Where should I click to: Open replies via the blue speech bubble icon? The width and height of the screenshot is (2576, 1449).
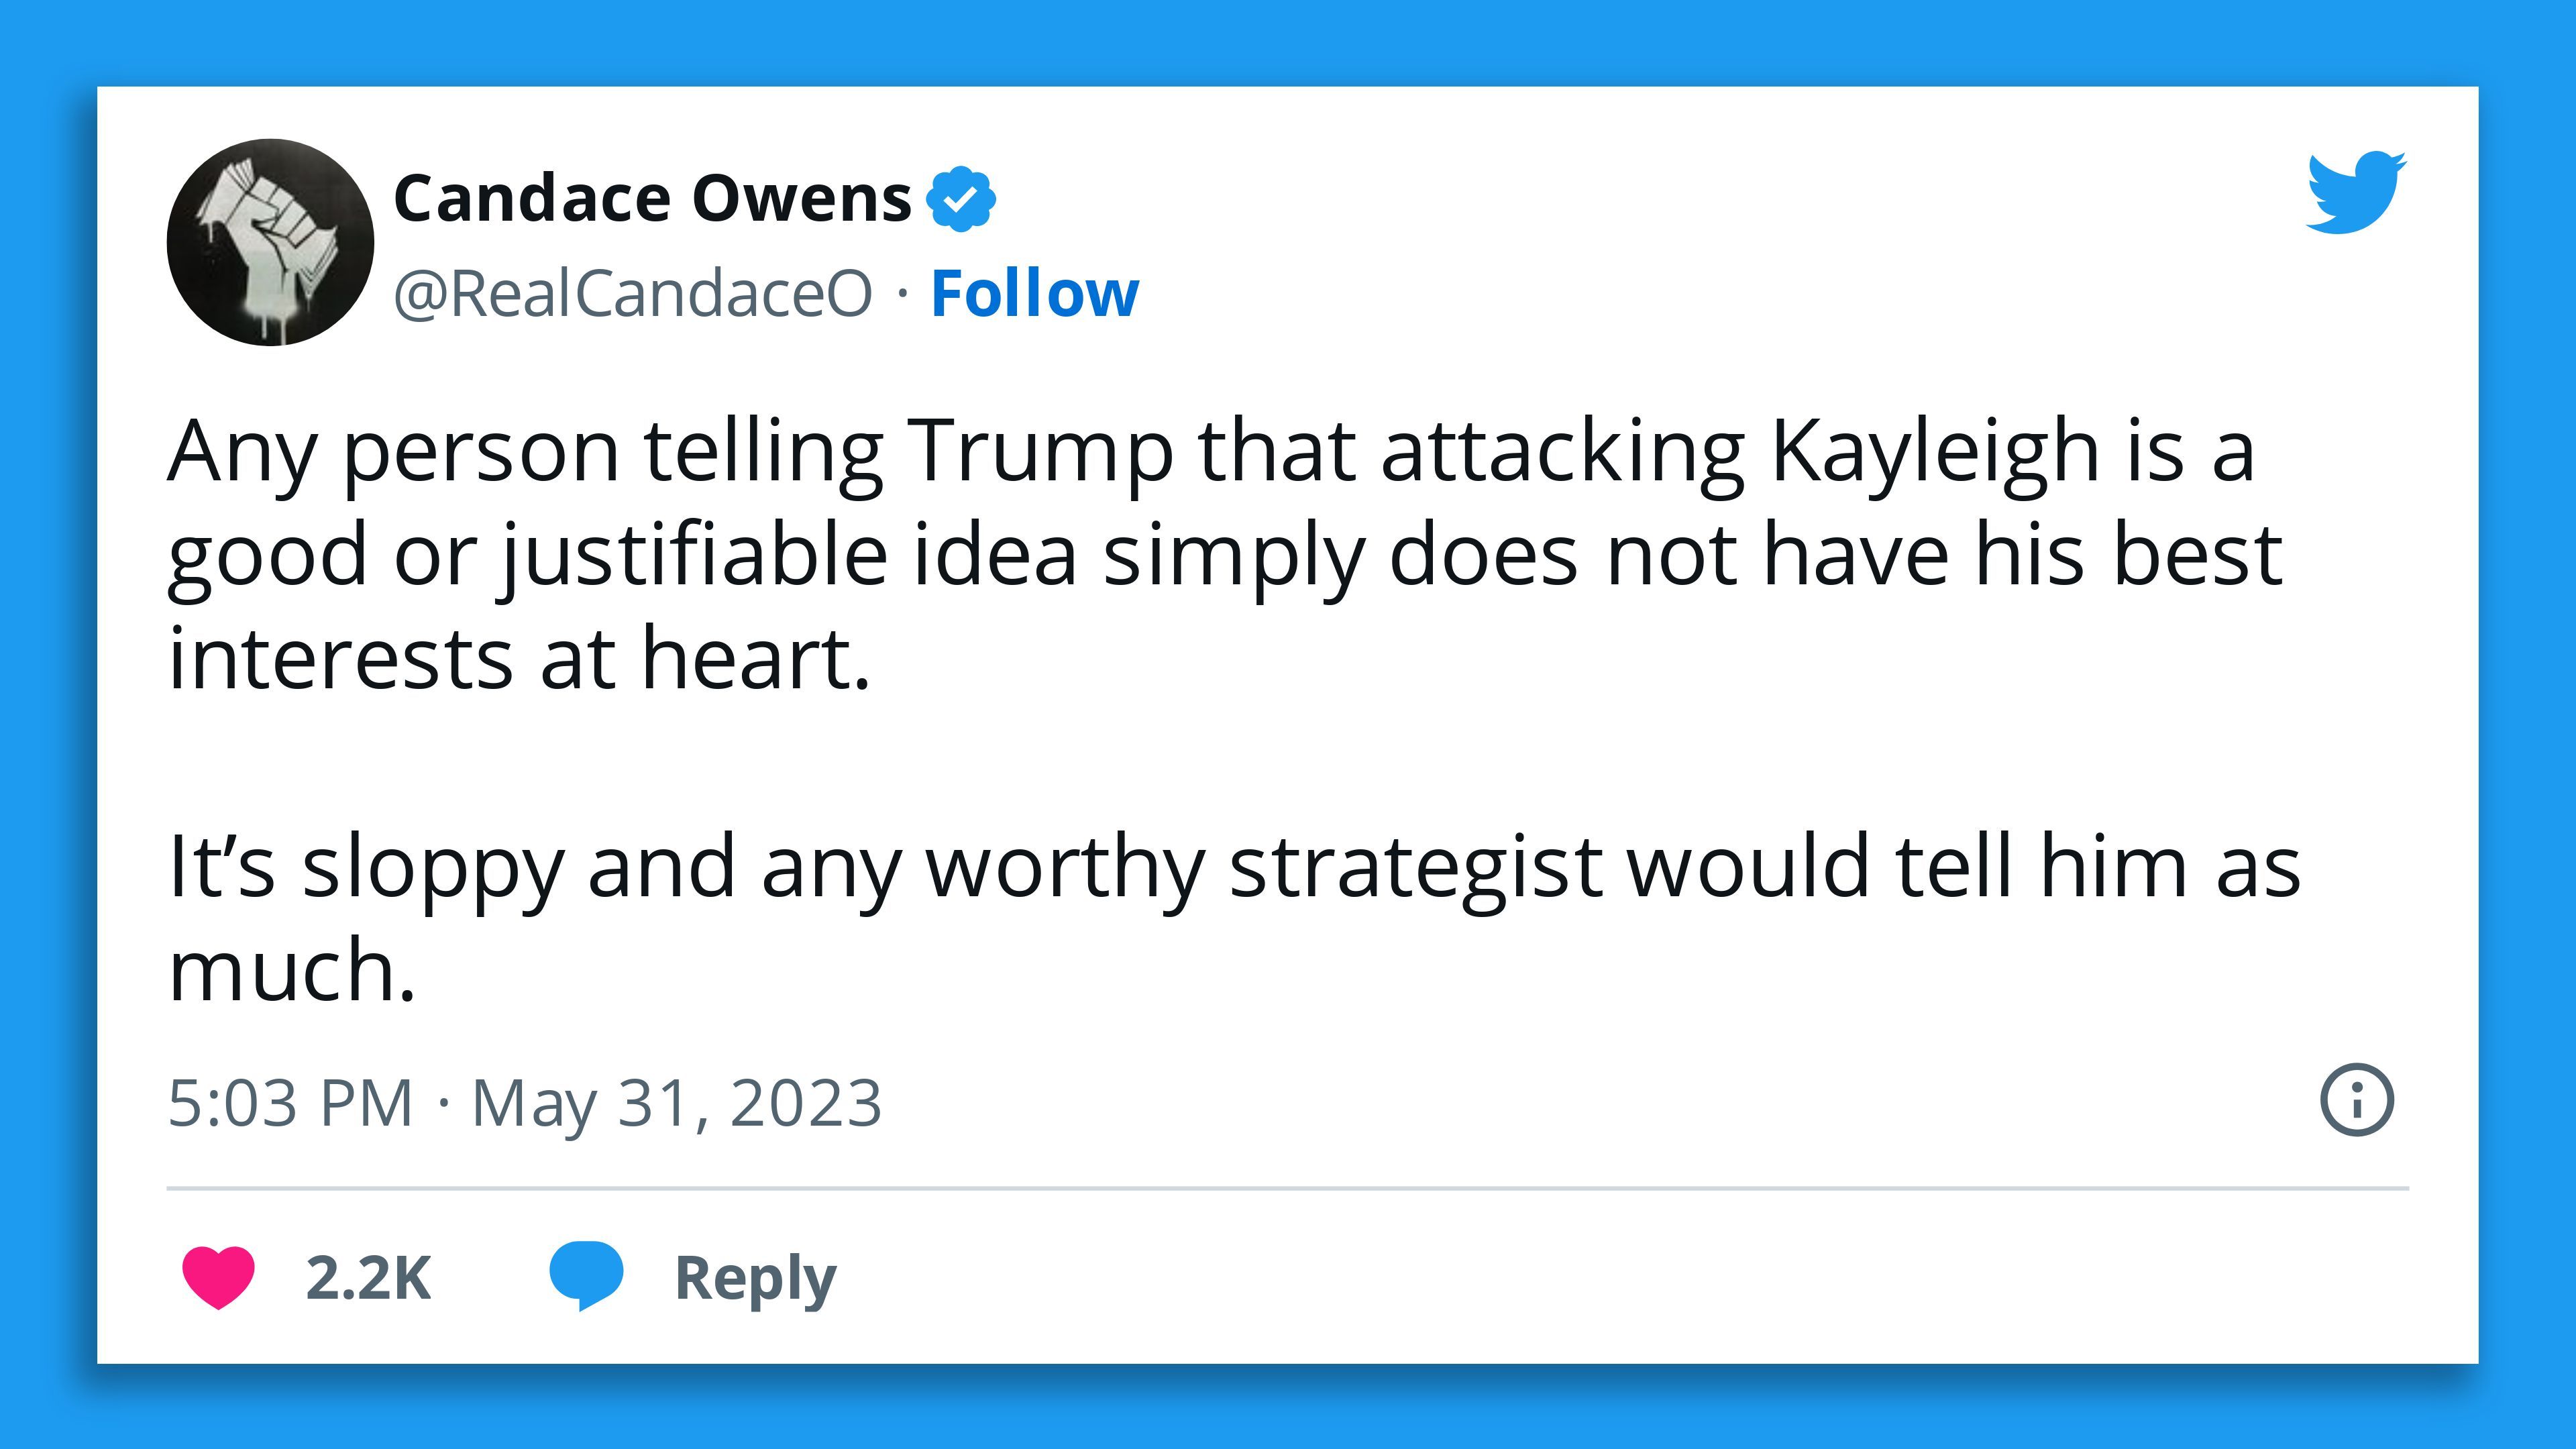[x=590, y=1274]
